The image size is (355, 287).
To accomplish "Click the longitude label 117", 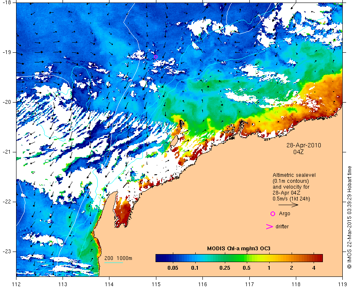I will (x=249, y=284).
